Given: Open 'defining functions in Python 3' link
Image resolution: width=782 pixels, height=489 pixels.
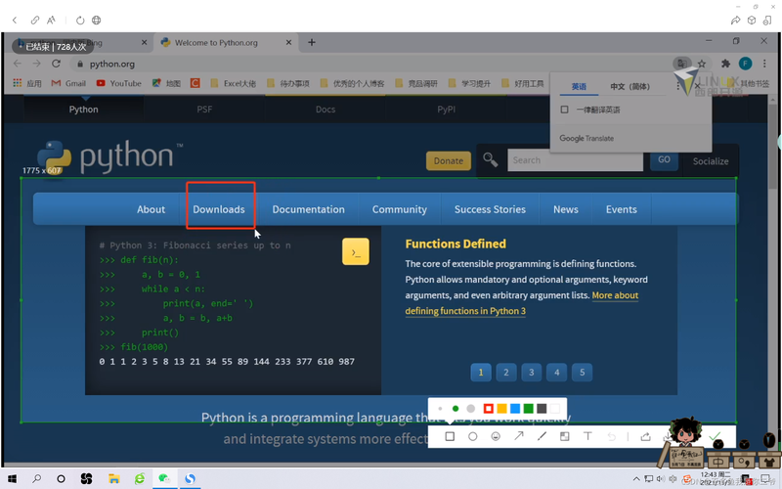Looking at the screenshot, I should tap(465, 311).
